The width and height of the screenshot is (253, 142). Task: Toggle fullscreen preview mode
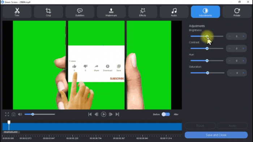pyautogui.click(x=7, y=114)
